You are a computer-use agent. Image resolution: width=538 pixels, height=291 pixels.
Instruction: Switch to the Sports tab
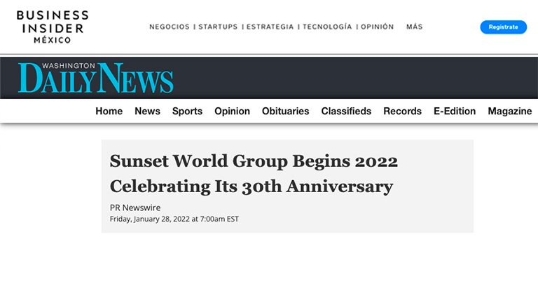click(187, 111)
